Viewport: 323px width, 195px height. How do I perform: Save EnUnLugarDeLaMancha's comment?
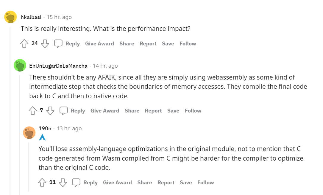(x=173, y=110)
